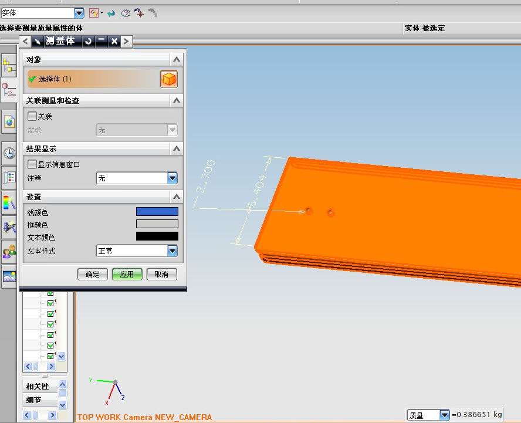Click the down arrow beside 细节 panel
Viewport: 521px width, 423px height.
[62, 405]
